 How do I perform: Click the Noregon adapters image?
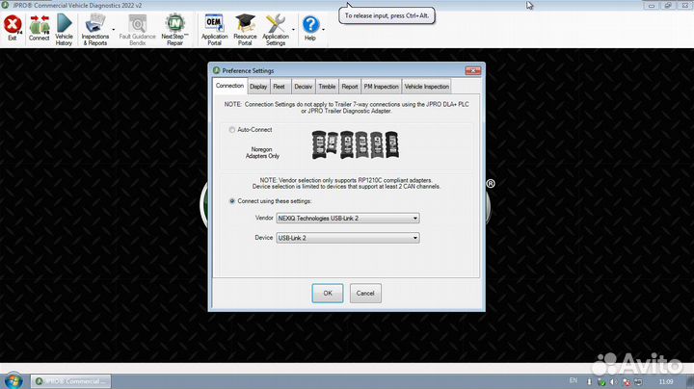pos(355,144)
